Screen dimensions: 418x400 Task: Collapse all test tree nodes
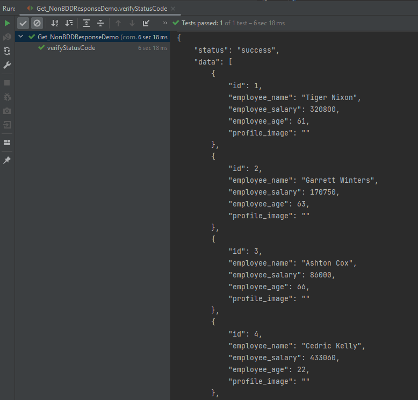click(x=100, y=23)
